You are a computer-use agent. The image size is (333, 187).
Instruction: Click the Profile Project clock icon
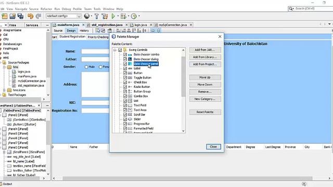click(x=134, y=16)
